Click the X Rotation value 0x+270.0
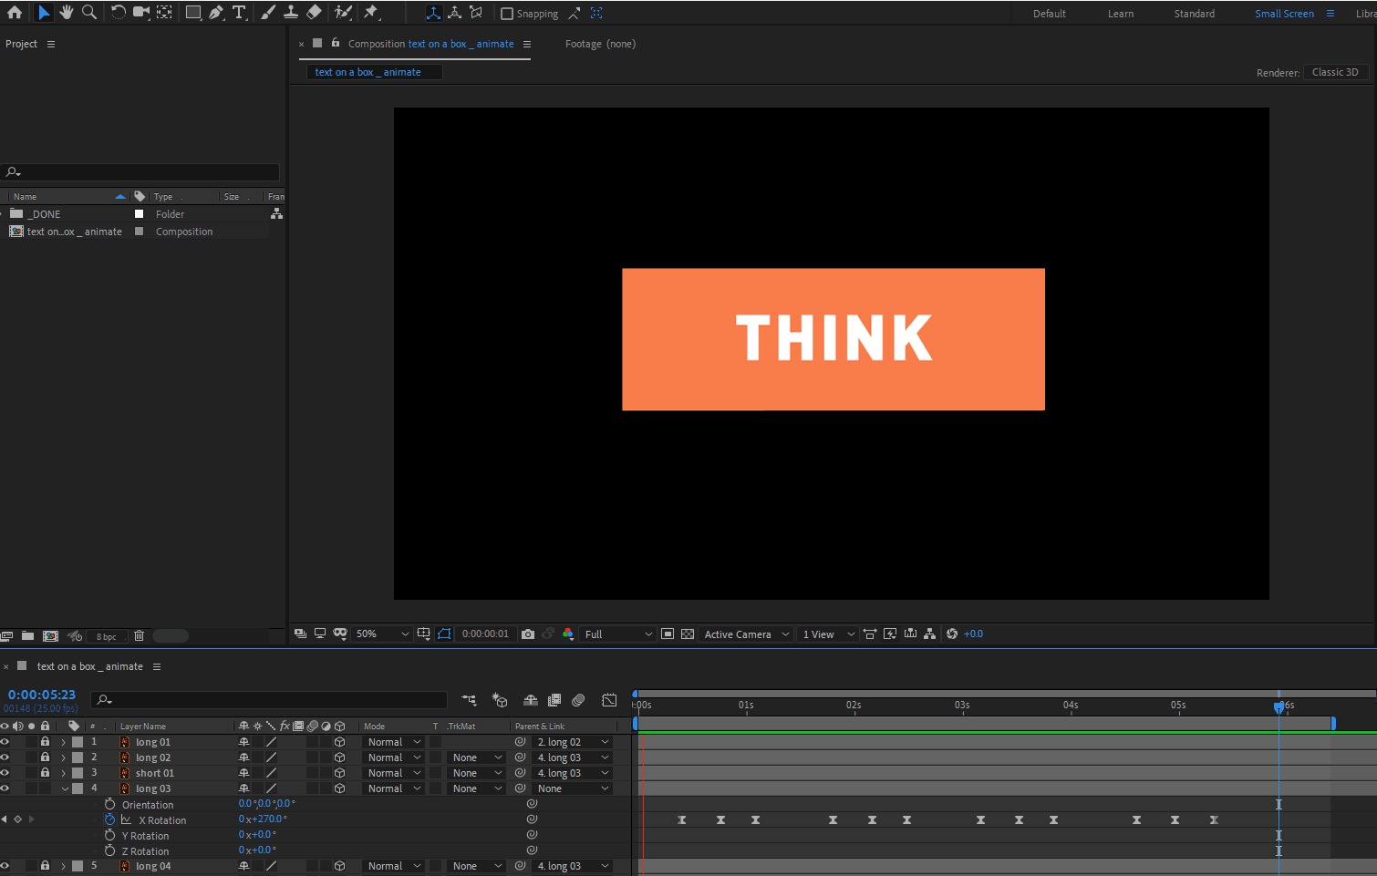Image resolution: width=1377 pixels, height=876 pixels. tap(263, 819)
